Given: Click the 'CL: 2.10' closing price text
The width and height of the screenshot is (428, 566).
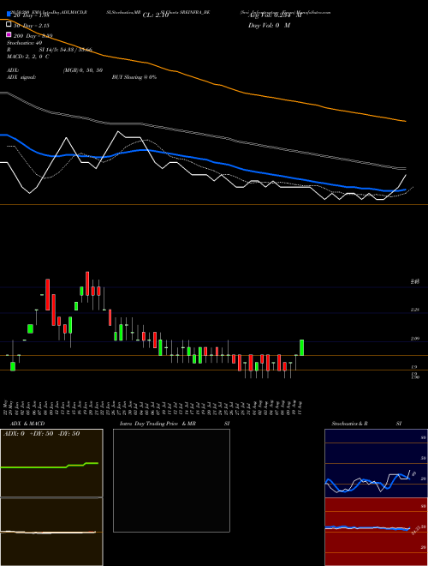Looking at the screenshot, I should [156, 15].
